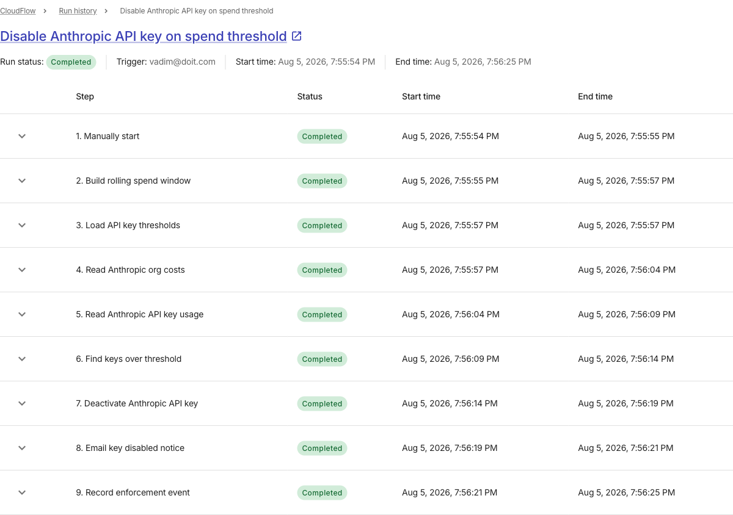This screenshot has height=515, width=733.
Task: Click run header Start time value 7:55:54 PM
Action: tap(327, 62)
